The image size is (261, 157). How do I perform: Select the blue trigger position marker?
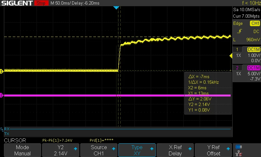click(116, 8)
